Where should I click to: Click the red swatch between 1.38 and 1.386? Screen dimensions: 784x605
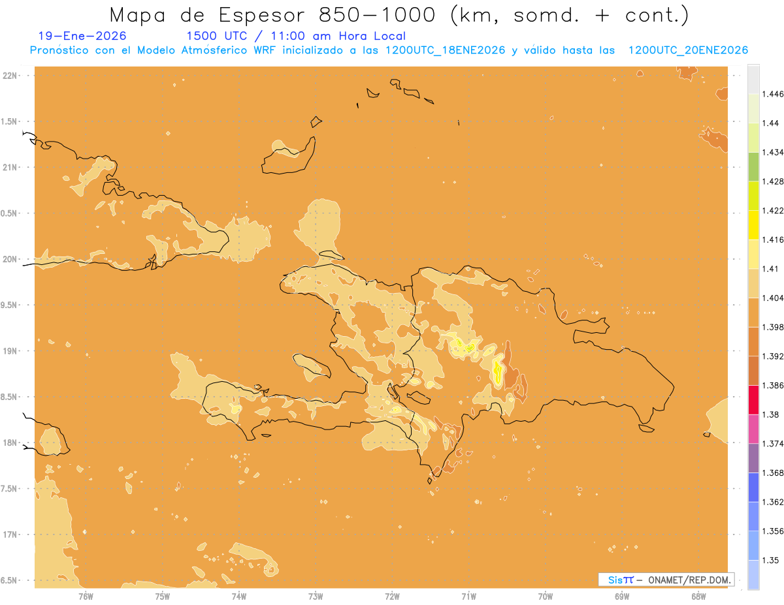(753, 399)
